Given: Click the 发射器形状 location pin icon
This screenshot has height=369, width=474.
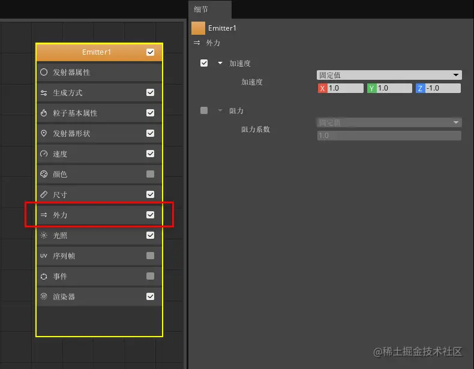Looking at the screenshot, I should pyautogui.click(x=44, y=133).
